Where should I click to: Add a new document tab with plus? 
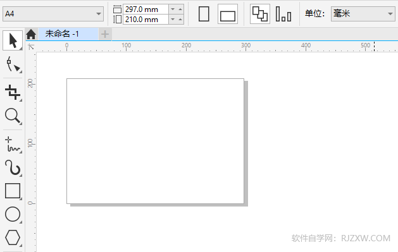tap(105, 34)
